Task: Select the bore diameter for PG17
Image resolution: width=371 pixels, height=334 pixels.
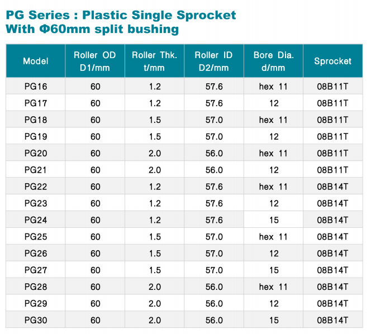Action: tap(273, 103)
